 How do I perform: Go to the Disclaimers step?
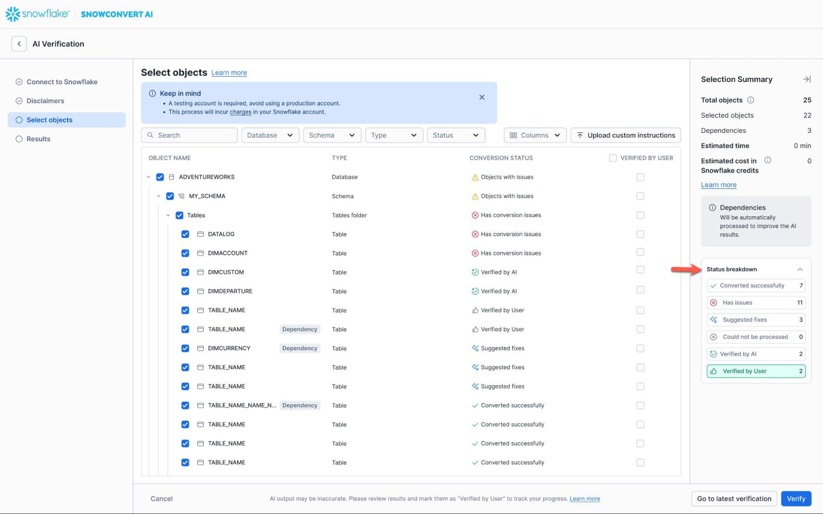coord(45,101)
